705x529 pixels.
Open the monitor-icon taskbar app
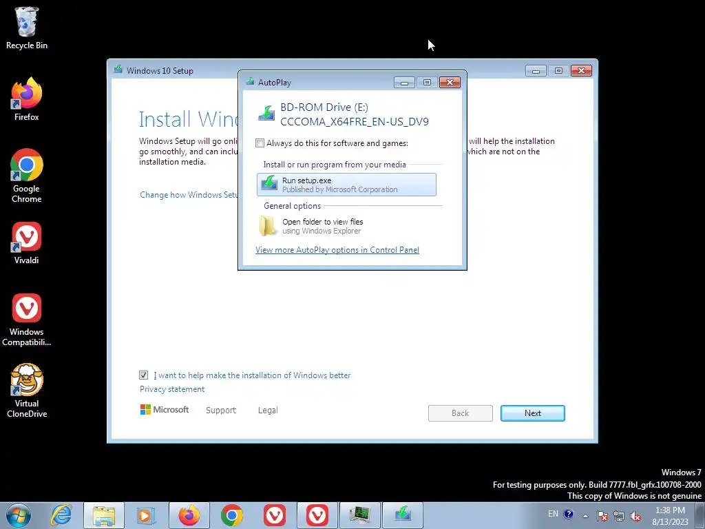359,515
